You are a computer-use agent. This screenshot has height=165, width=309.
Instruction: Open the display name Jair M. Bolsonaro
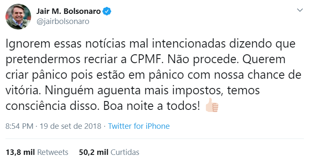(x=69, y=11)
